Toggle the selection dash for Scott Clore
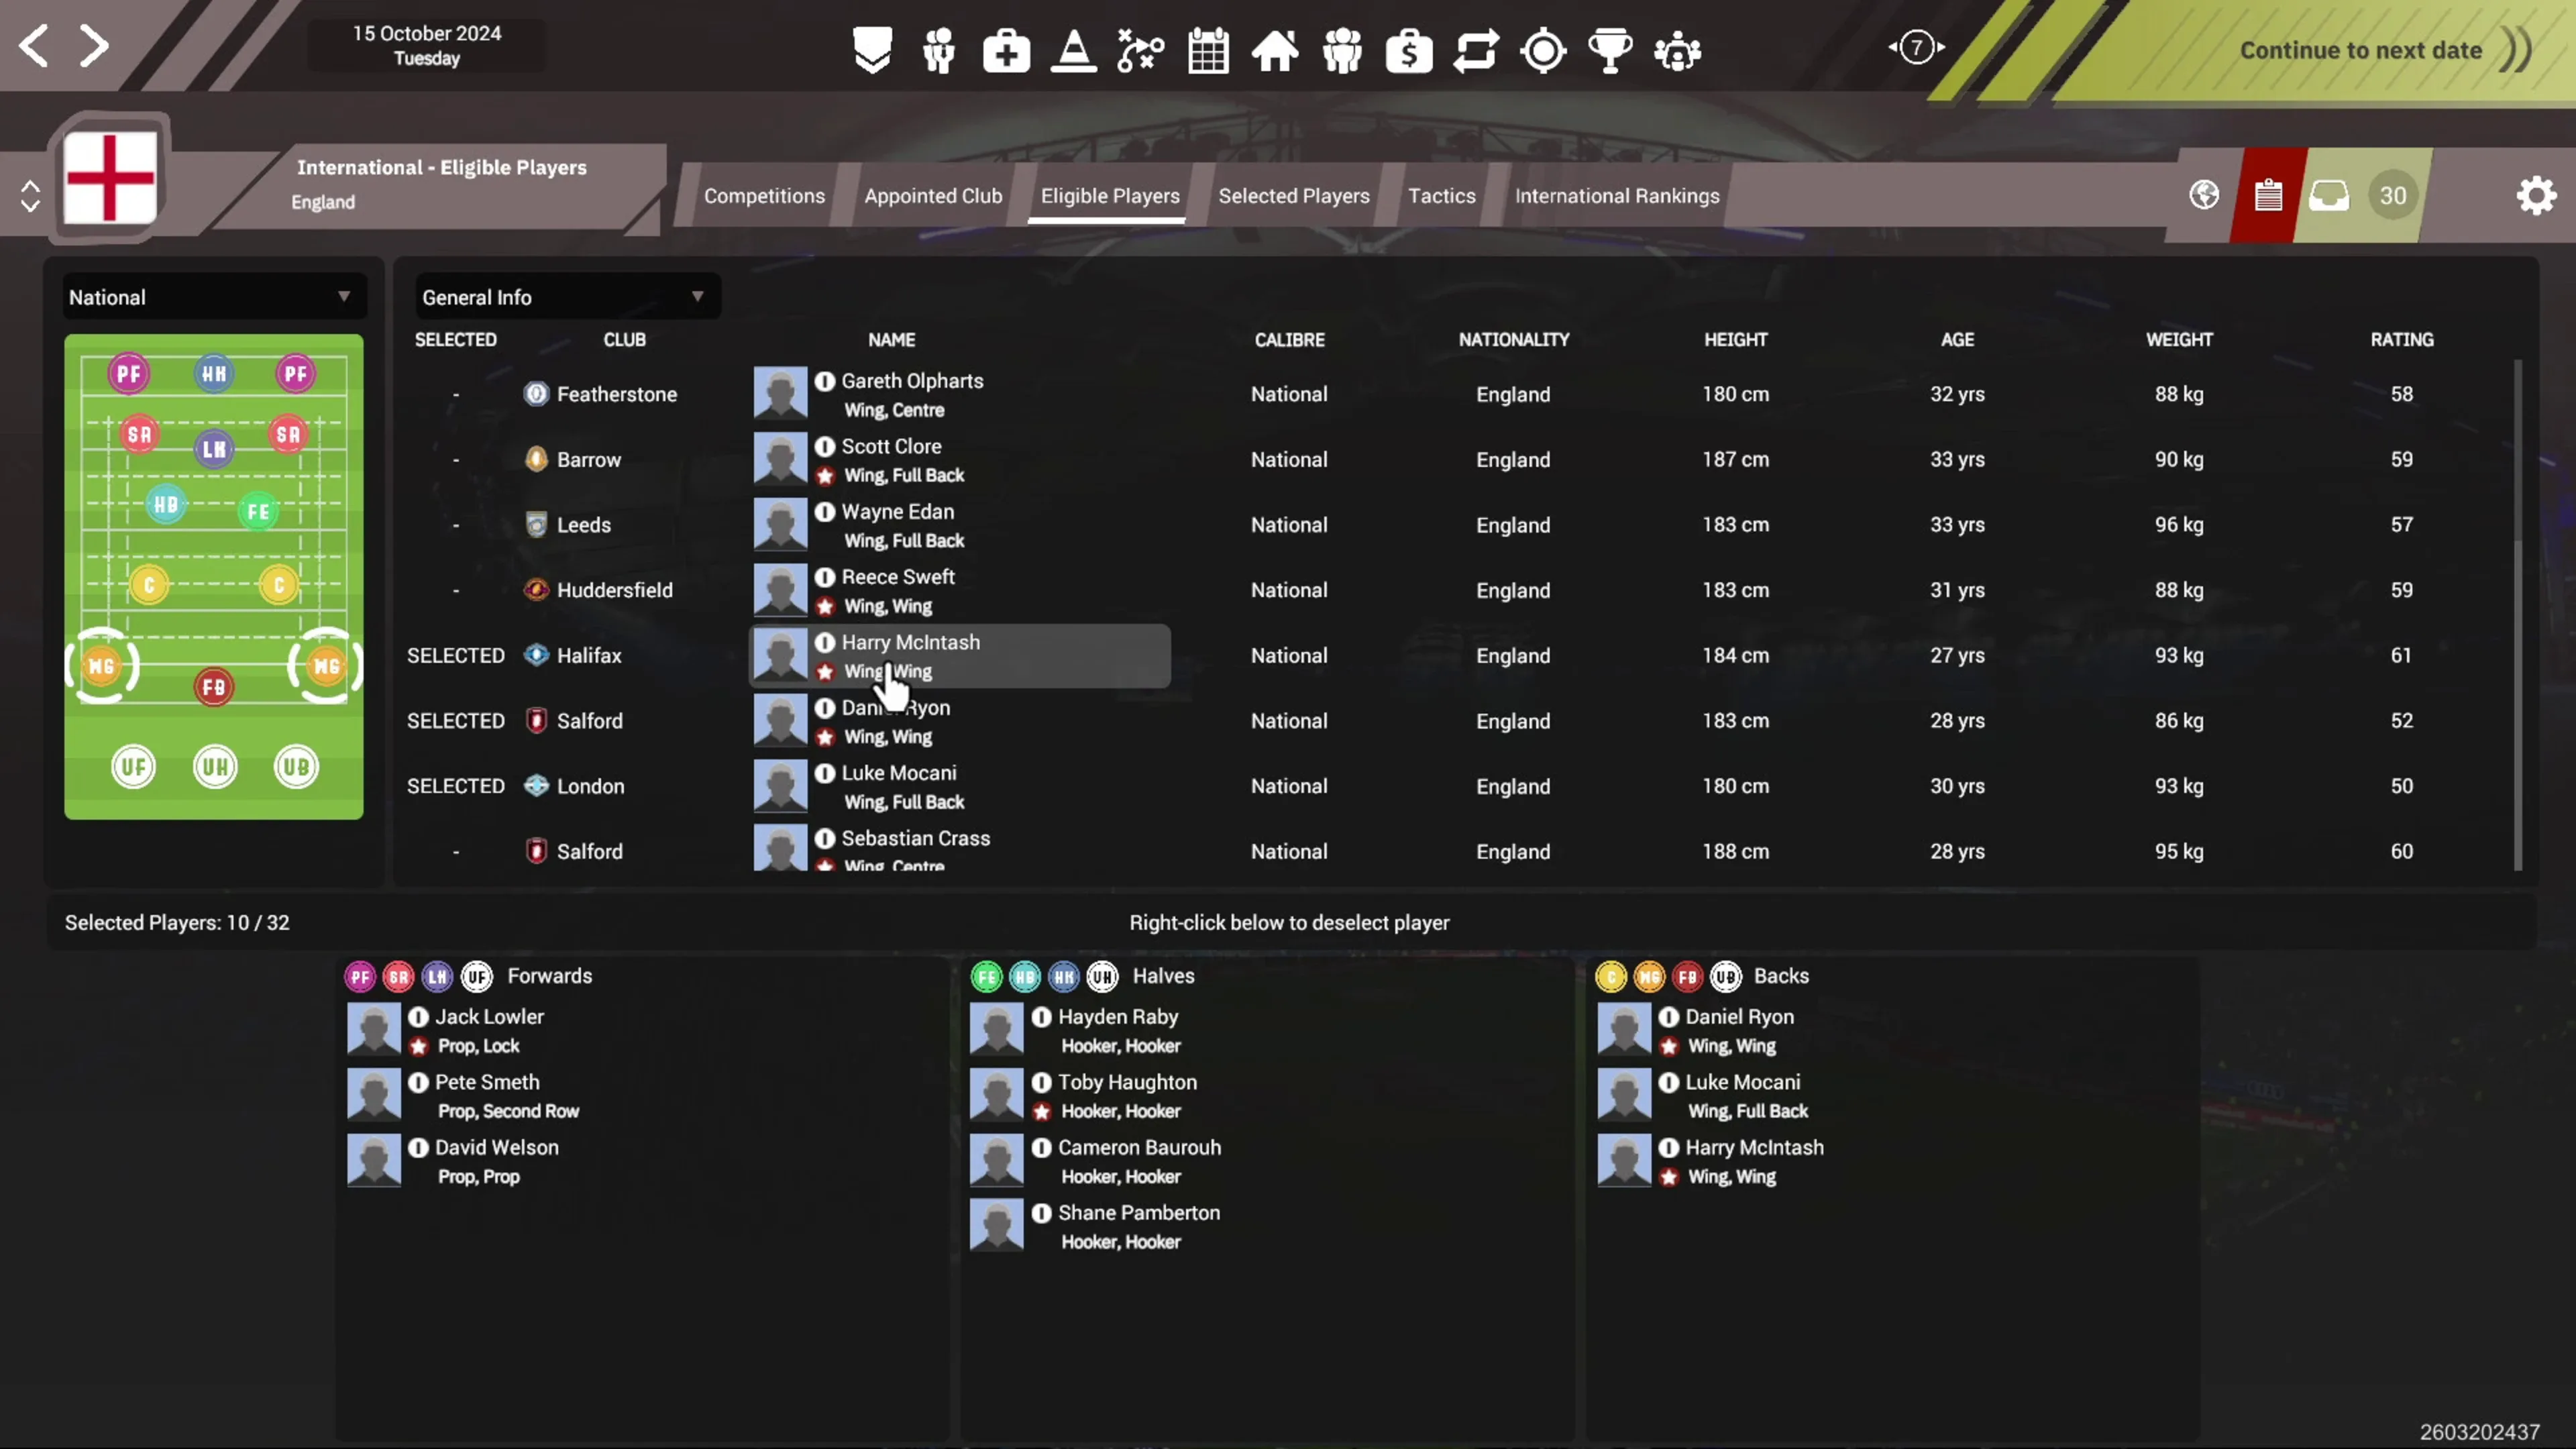 point(455,460)
